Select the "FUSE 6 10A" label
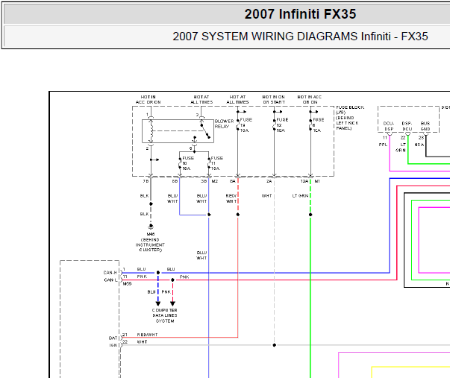Viewport: 450px width, 378px height. (x=318, y=125)
